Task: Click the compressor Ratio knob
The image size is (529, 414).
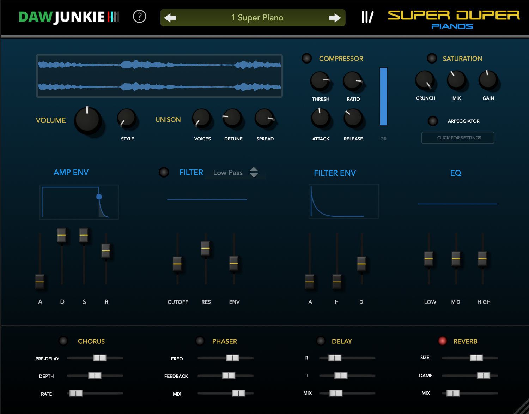Action: [x=353, y=81]
